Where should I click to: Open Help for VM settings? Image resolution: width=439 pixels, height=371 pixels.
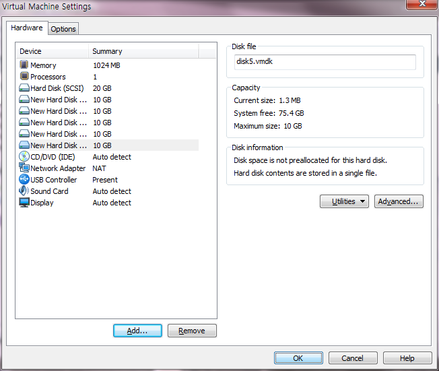pos(407,358)
